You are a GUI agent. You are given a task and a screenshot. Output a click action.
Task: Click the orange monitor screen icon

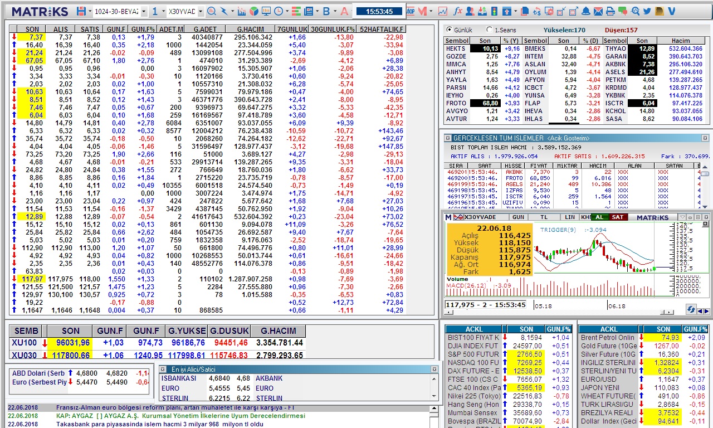point(266,11)
